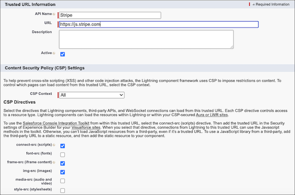
Task: Click the API Name help info icon
Action: (54, 14)
